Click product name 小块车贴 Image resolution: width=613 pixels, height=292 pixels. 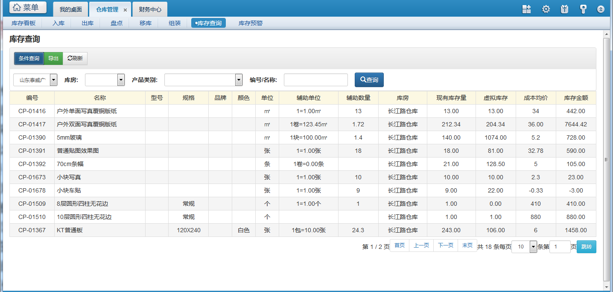[69, 190]
